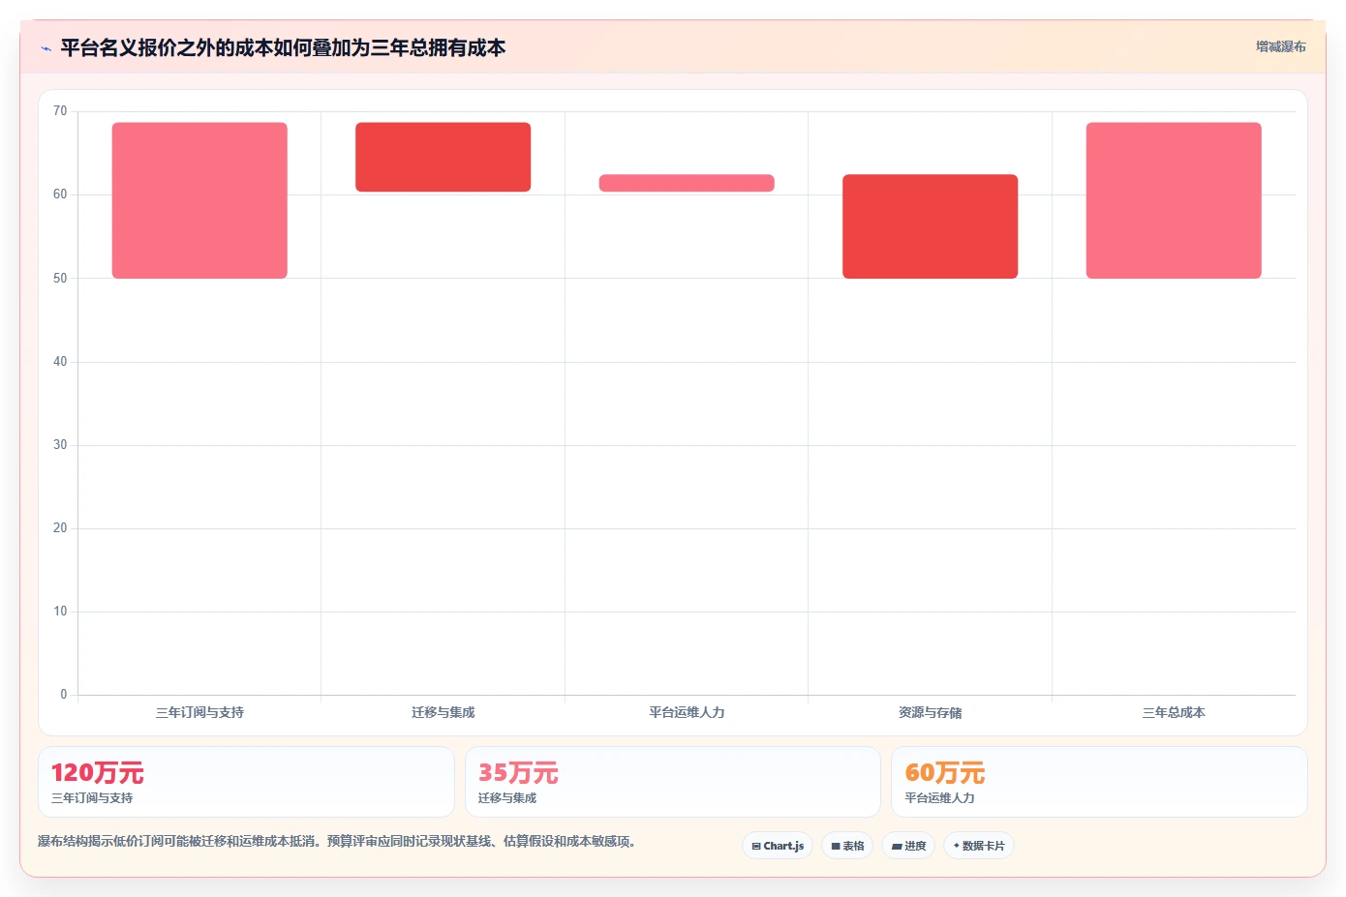Click the x-axis label 资源与存储
This screenshot has height=897, width=1346.
930,712
